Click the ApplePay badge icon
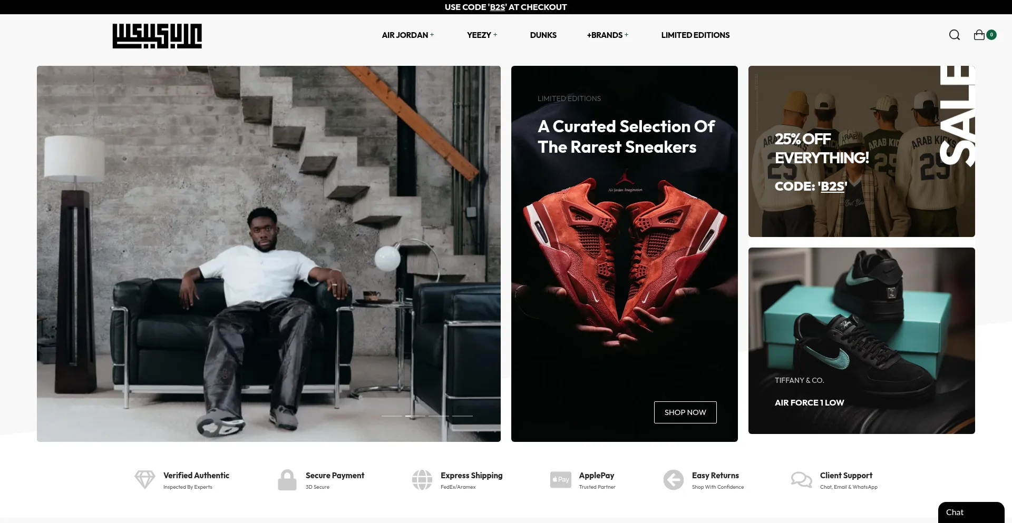The image size is (1012, 523). [x=560, y=480]
